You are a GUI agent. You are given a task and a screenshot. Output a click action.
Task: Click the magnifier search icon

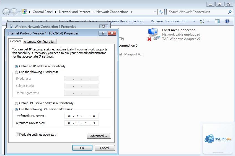[230, 12]
